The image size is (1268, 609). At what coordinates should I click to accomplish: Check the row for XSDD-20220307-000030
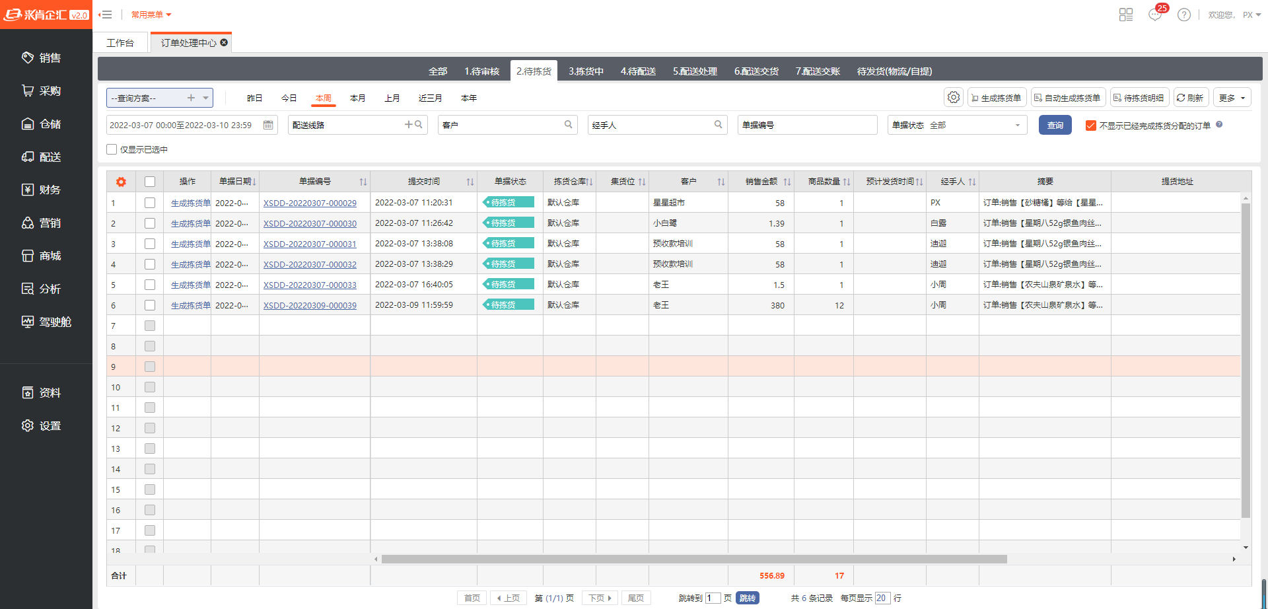[x=150, y=223]
